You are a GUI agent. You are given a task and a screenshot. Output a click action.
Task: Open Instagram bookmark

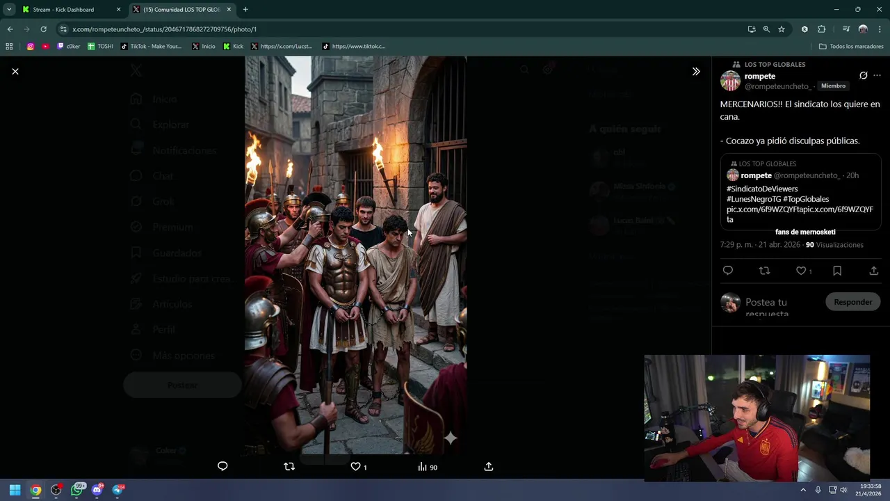31,47
